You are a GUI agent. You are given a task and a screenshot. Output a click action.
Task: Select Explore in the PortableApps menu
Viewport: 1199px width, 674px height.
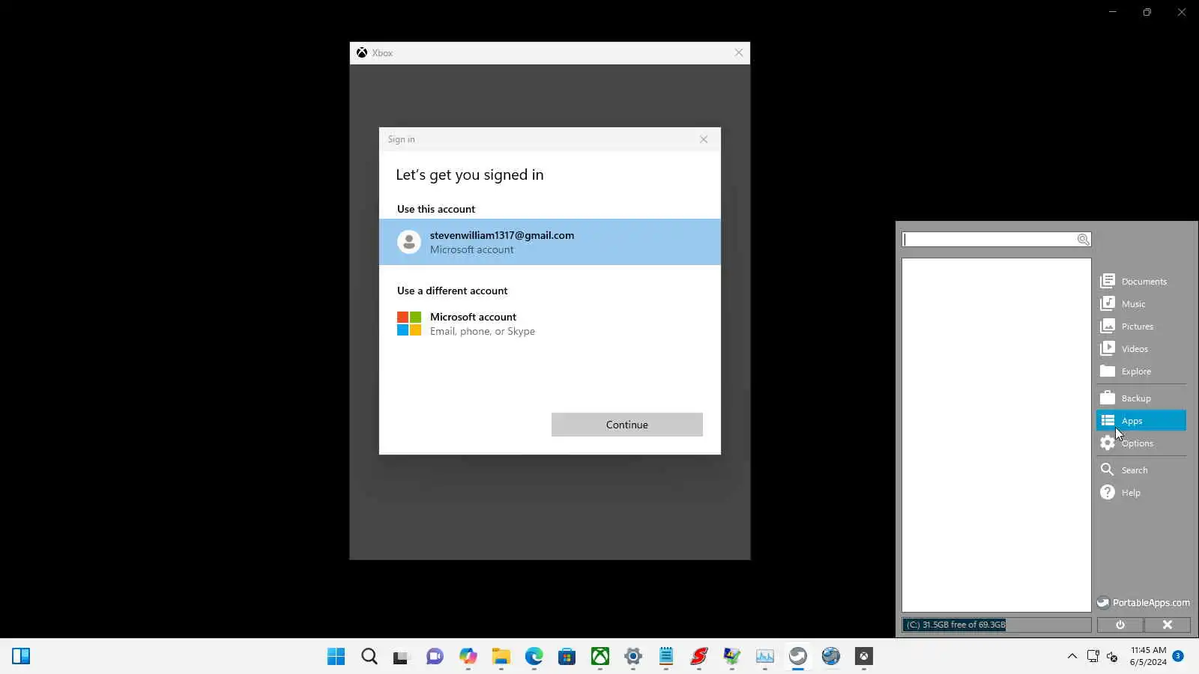point(1141,371)
